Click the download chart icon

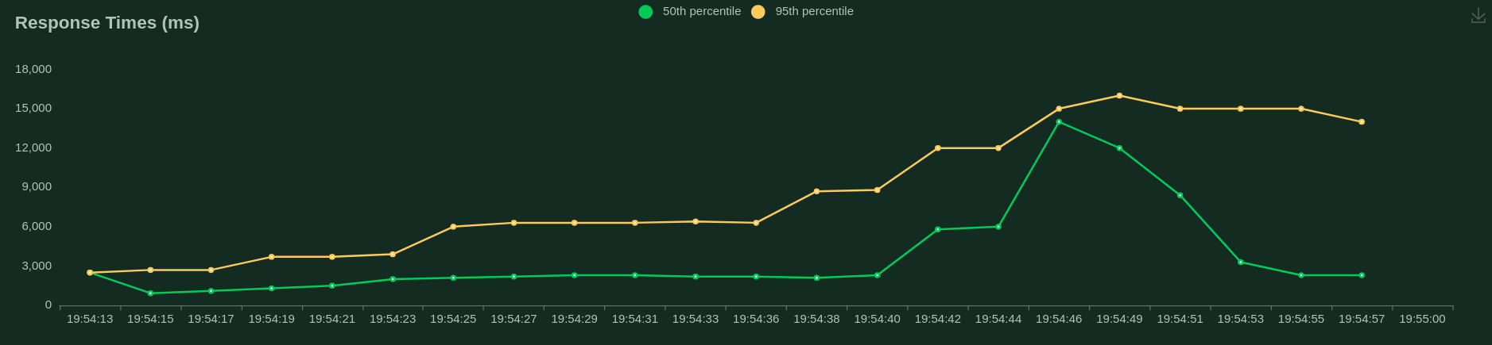[x=1478, y=16]
